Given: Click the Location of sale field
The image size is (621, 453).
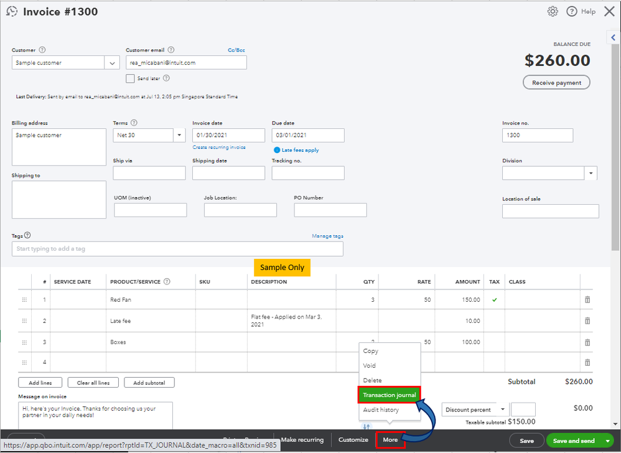Looking at the screenshot, I should pos(551,211).
